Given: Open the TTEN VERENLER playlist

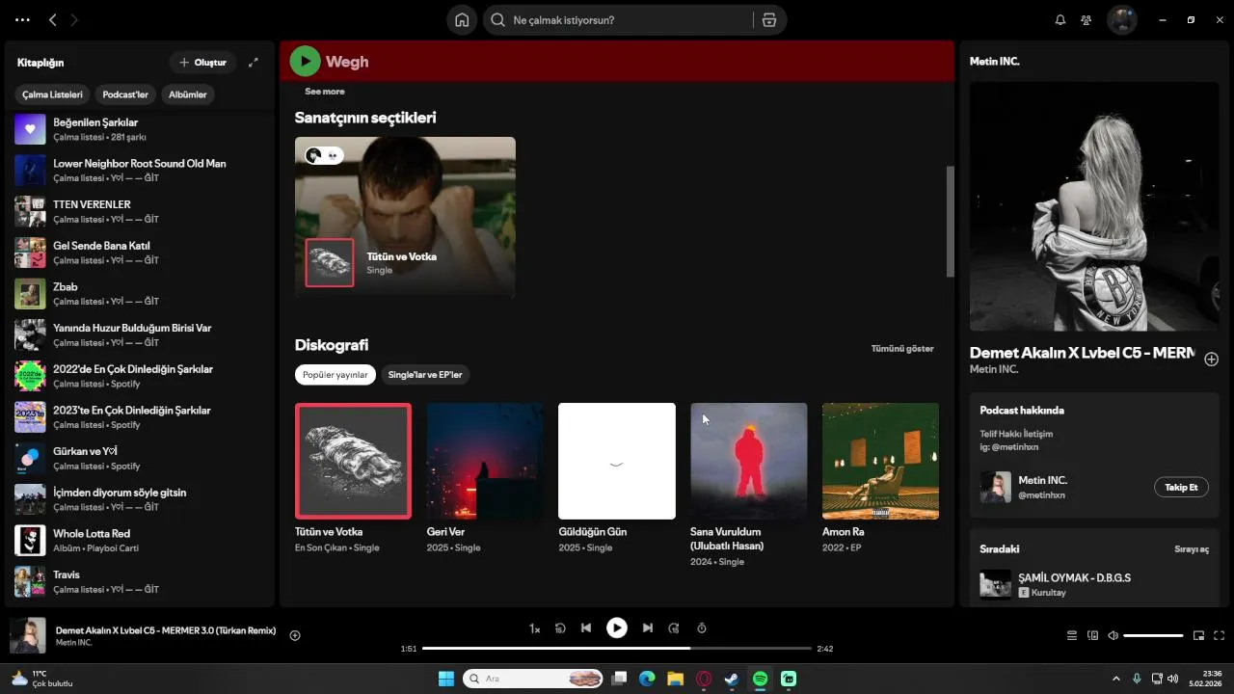Looking at the screenshot, I should [140, 211].
